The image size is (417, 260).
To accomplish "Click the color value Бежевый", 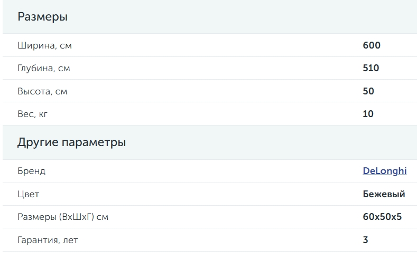I will (x=384, y=194).
